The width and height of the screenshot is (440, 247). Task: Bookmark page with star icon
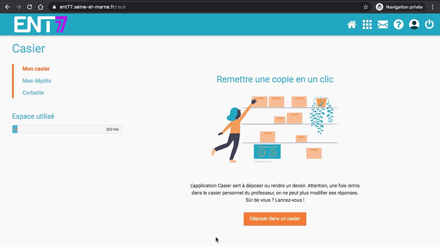[366, 7]
